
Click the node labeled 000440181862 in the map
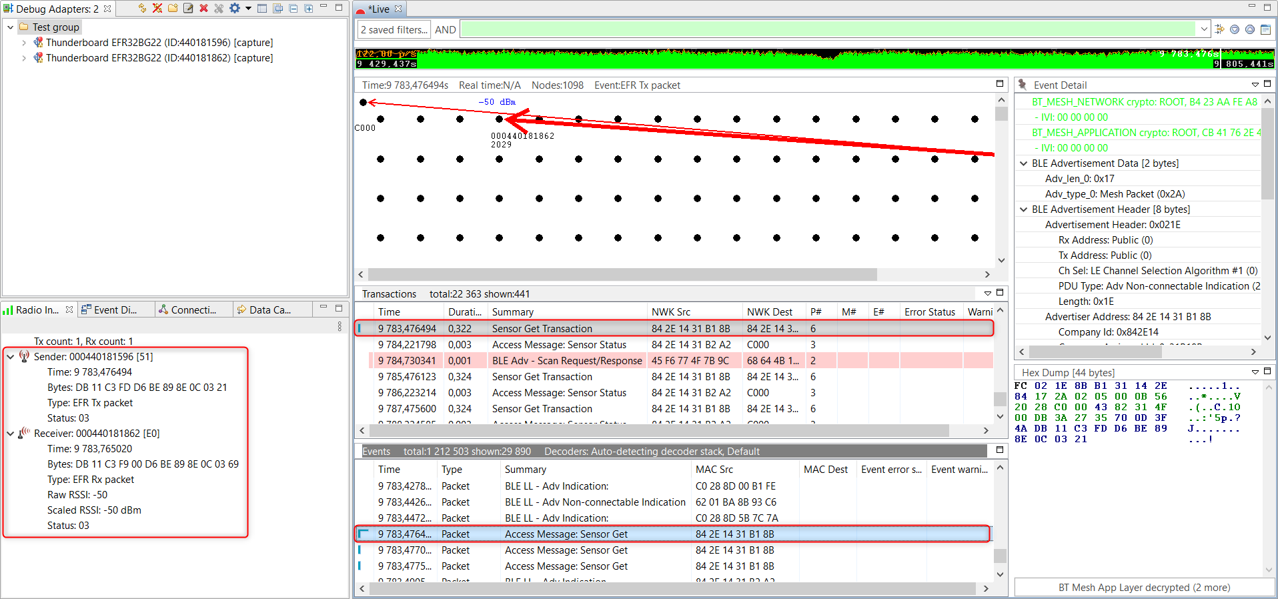pos(500,119)
